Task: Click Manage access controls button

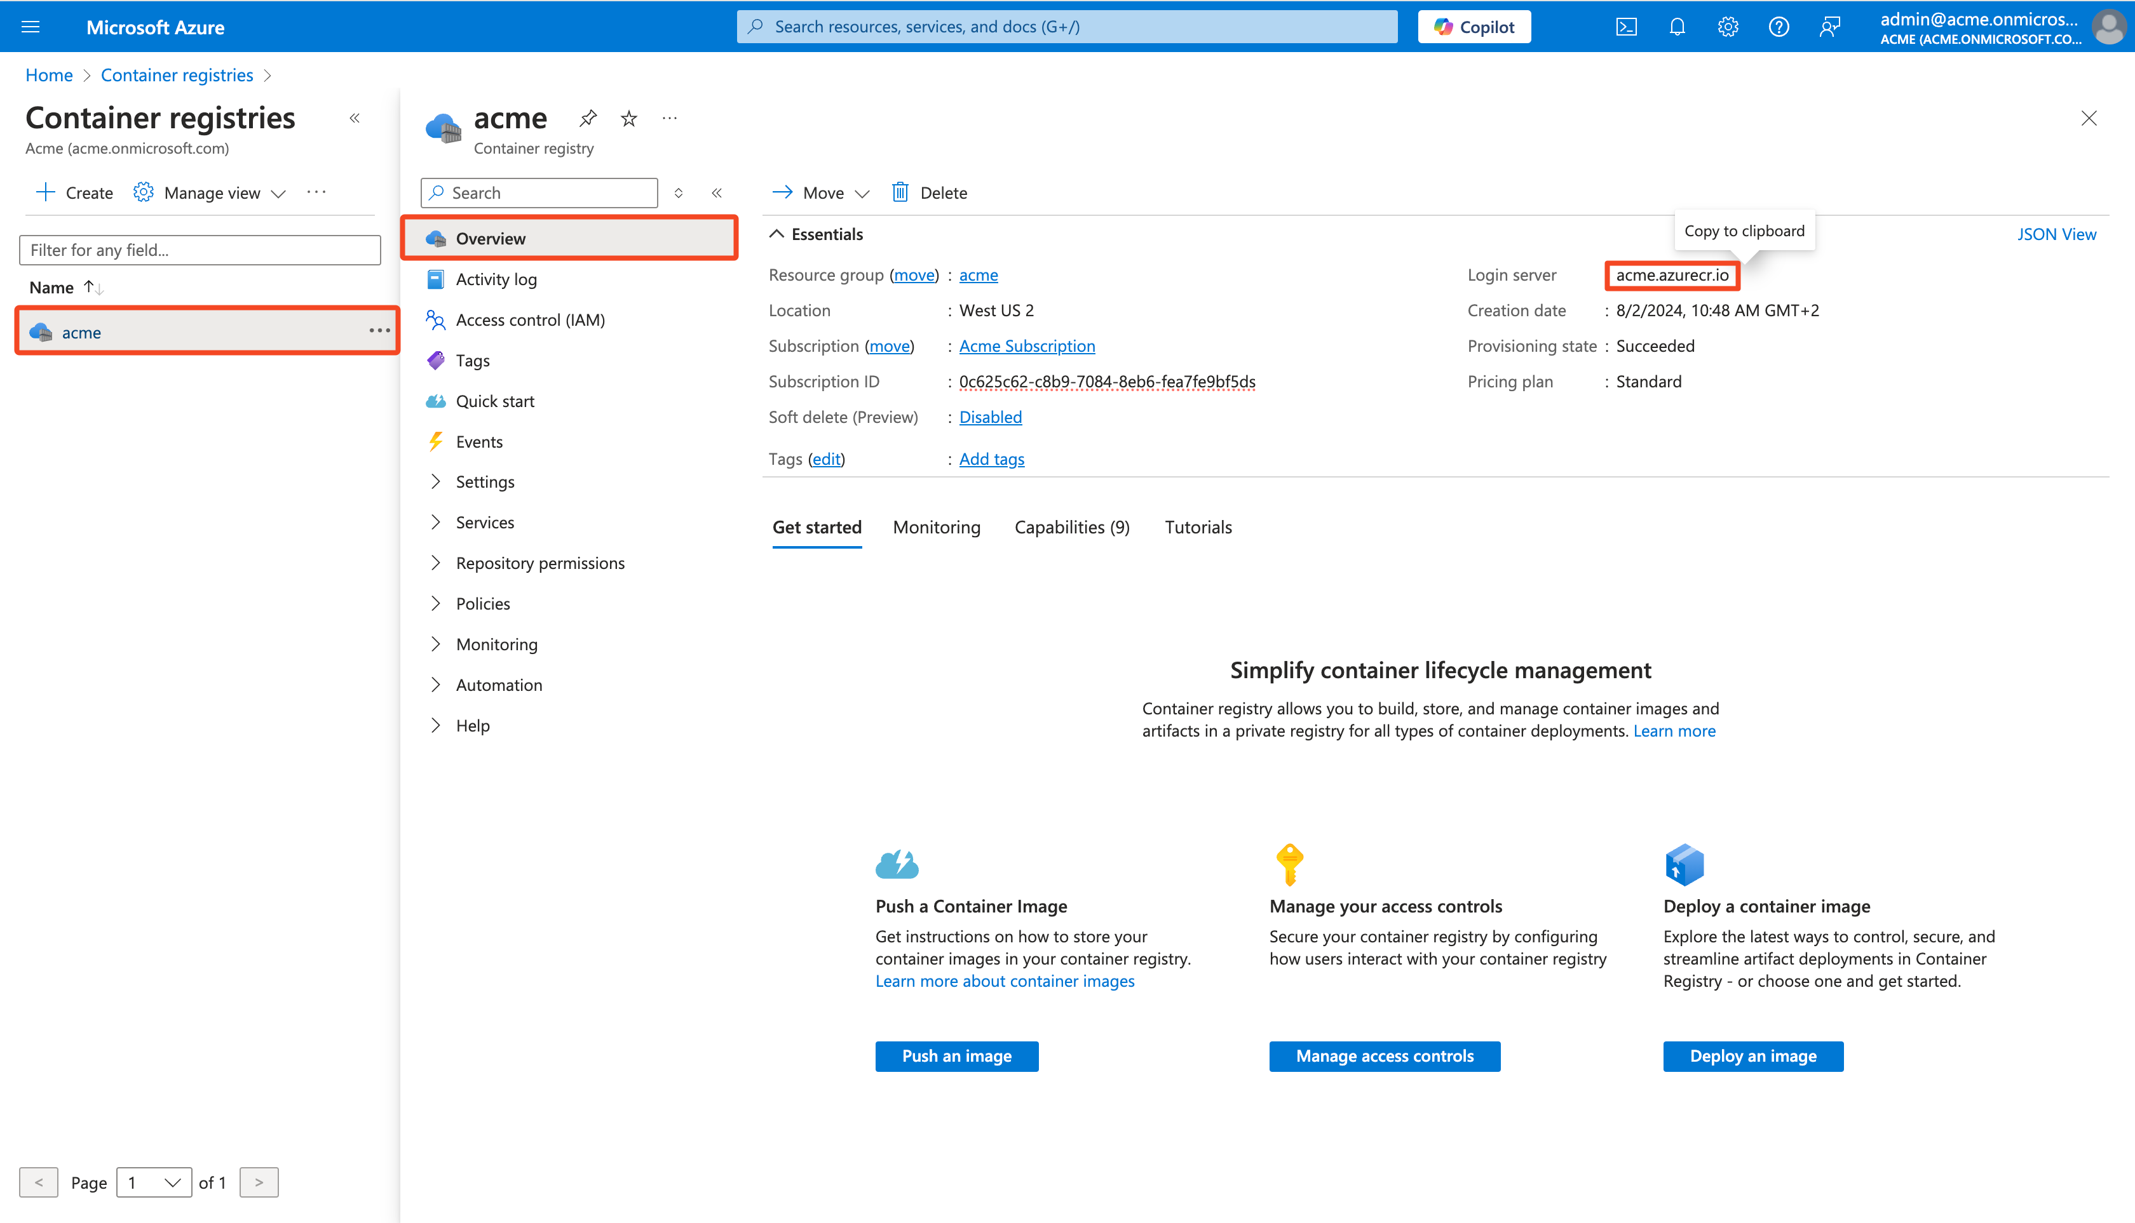Action: tap(1385, 1057)
